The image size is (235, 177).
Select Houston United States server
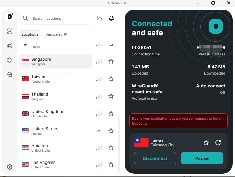click(56, 148)
